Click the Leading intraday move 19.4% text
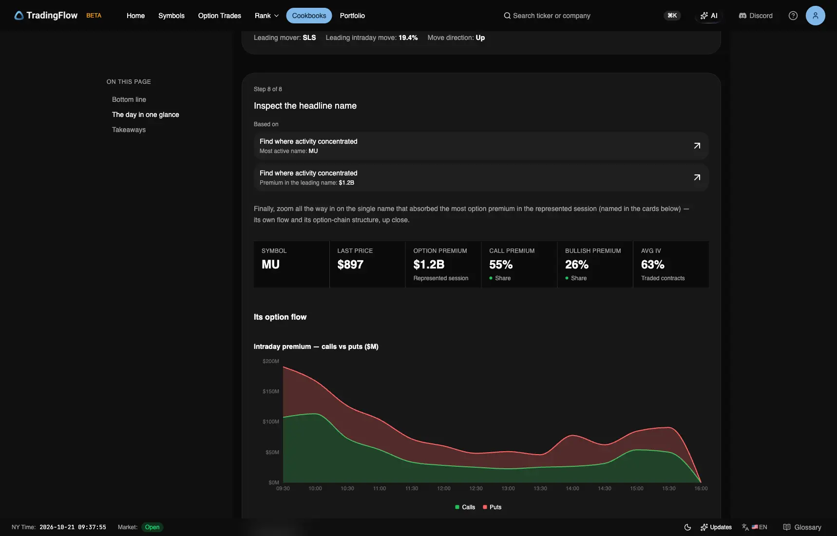 pos(372,38)
